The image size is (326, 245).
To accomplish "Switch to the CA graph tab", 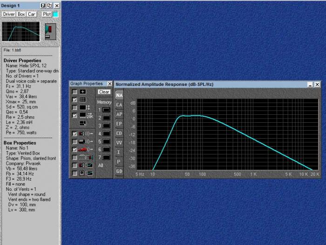I will pos(119,105).
